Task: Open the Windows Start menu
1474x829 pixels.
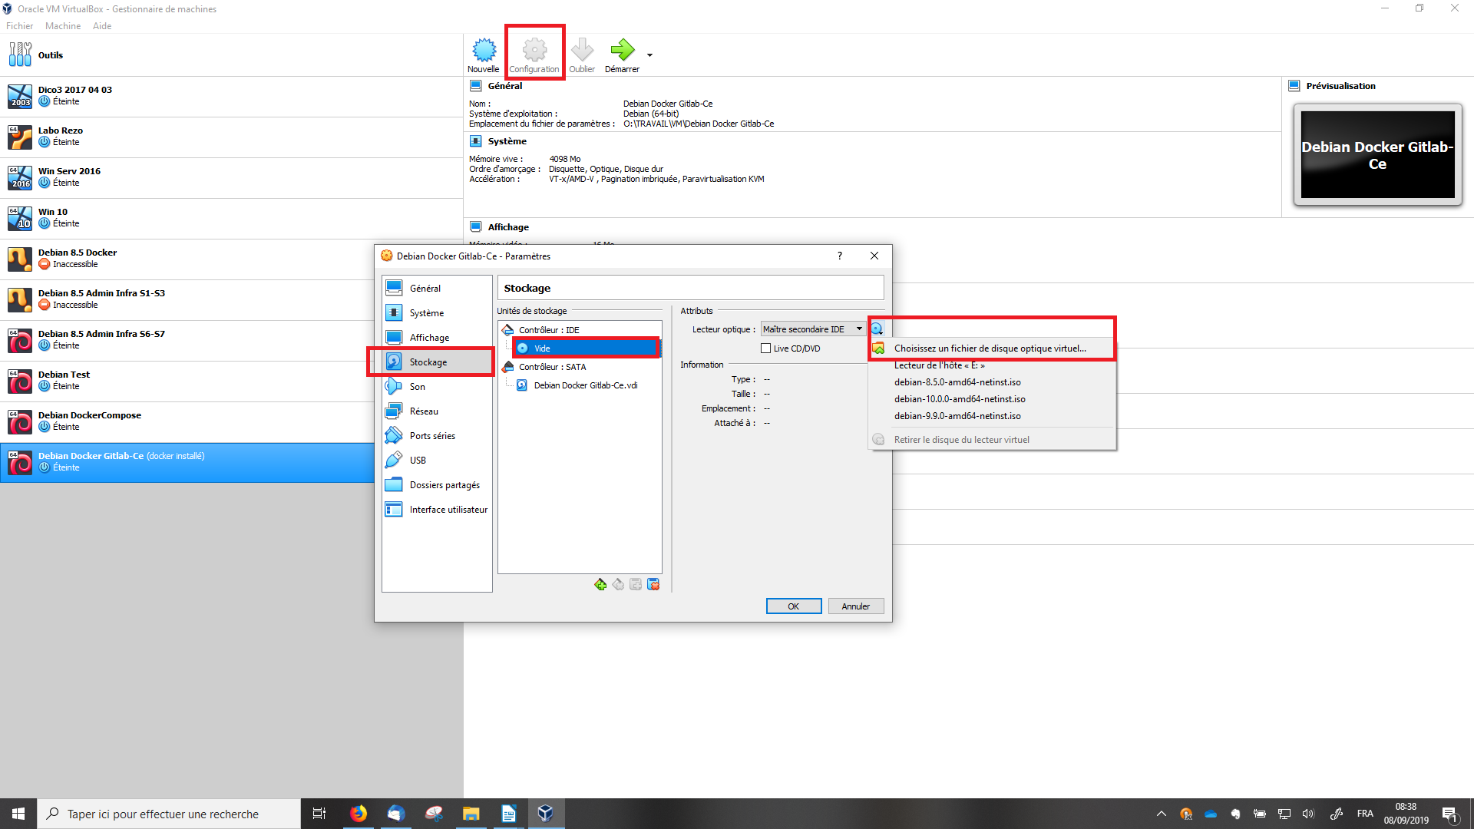Action: tap(18, 814)
